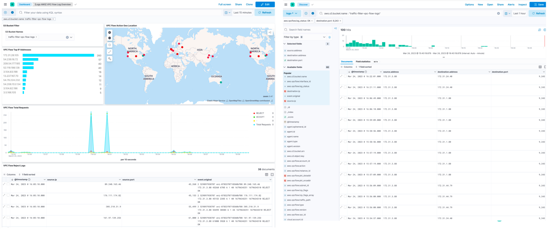This screenshot has width=554, height=234.
Task: Click Clone in the Dashboard top bar
Action: point(249,4)
